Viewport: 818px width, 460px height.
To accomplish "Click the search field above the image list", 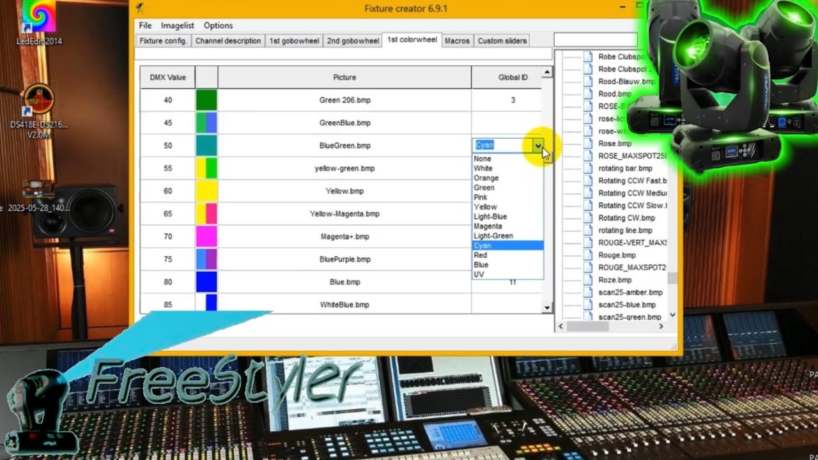I will click(x=596, y=40).
